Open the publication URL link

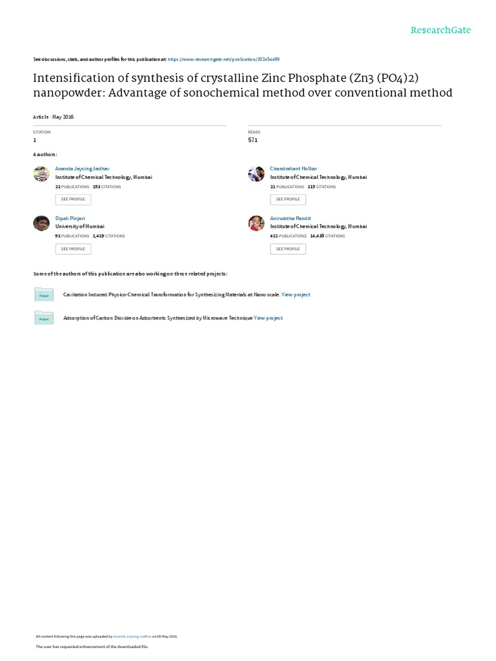coord(223,59)
